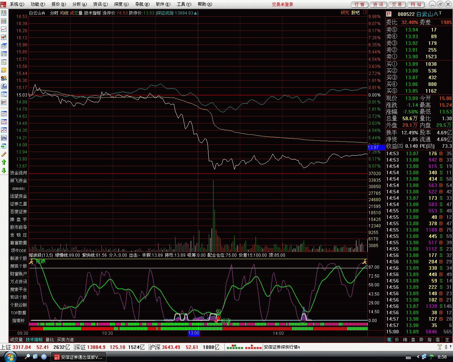Click the 10% icon in left sidebar

point(4,138)
